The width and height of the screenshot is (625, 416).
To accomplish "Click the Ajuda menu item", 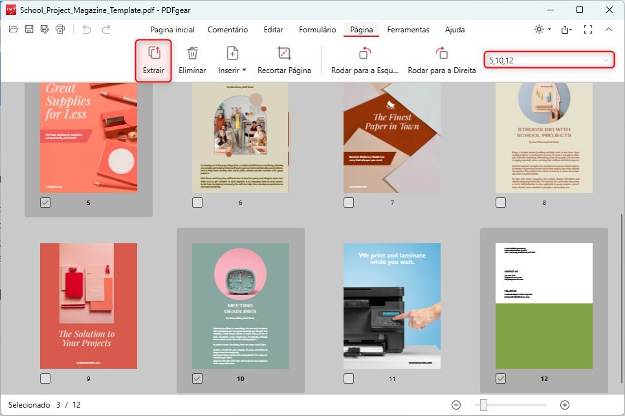I will [x=455, y=30].
